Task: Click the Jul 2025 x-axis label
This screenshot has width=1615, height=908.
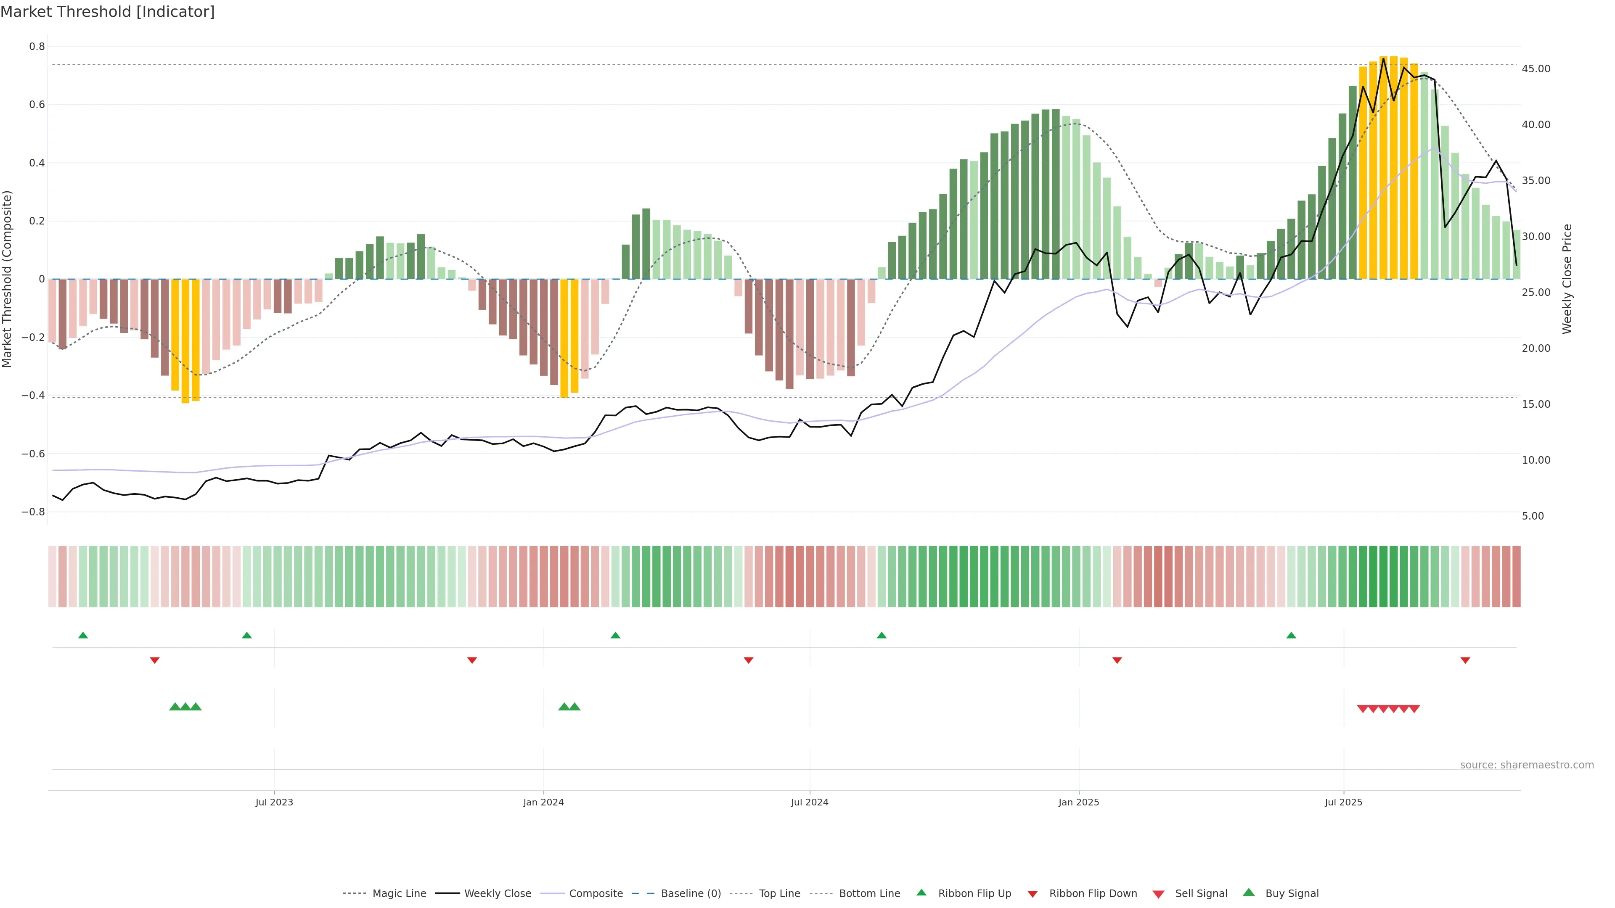Action: (1344, 802)
